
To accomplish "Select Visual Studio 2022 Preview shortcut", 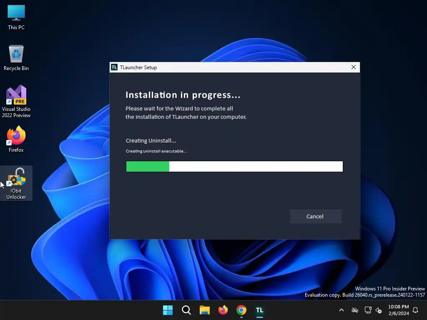I will [x=16, y=102].
